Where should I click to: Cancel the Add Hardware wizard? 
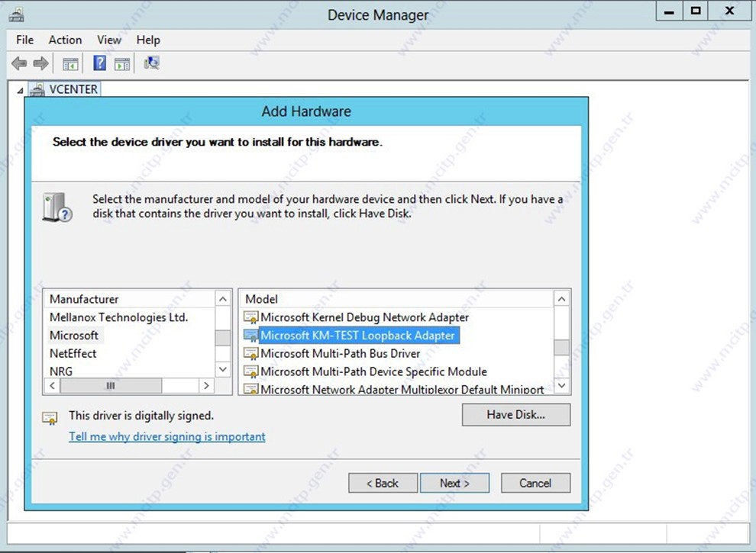535,483
